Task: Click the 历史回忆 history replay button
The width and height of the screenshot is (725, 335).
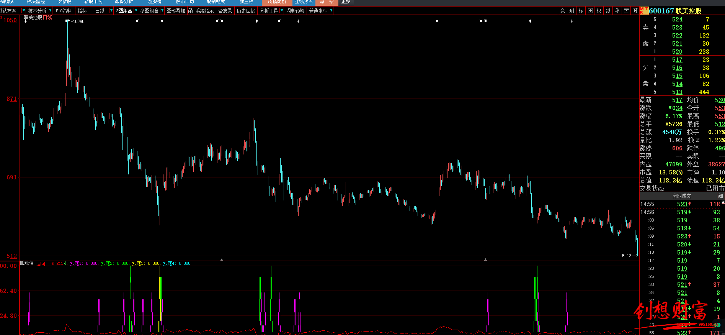Action: (246, 11)
